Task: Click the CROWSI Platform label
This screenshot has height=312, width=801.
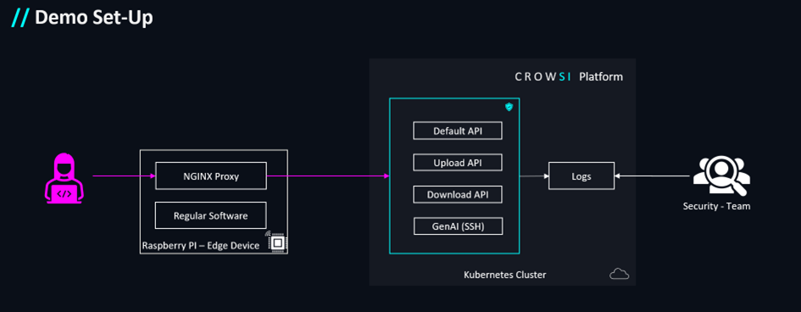Action: click(569, 77)
